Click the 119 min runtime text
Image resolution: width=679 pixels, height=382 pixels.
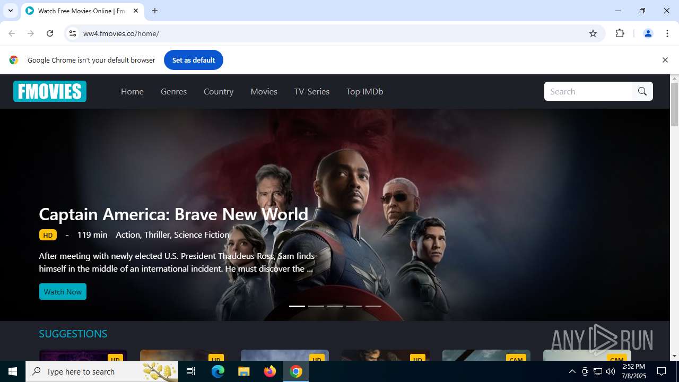tap(92, 235)
